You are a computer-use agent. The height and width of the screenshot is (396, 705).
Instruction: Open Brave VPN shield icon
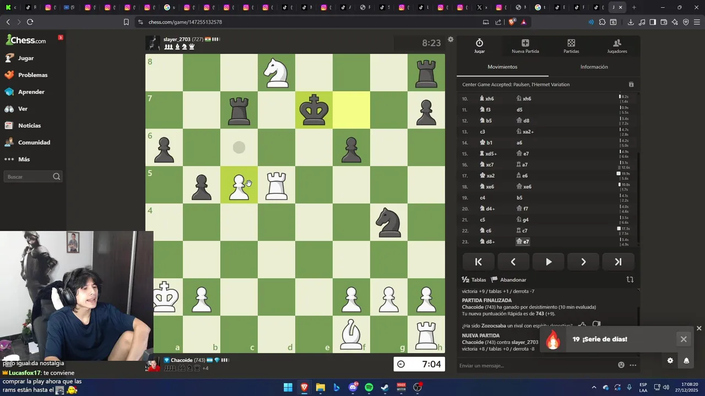(x=686, y=22)
